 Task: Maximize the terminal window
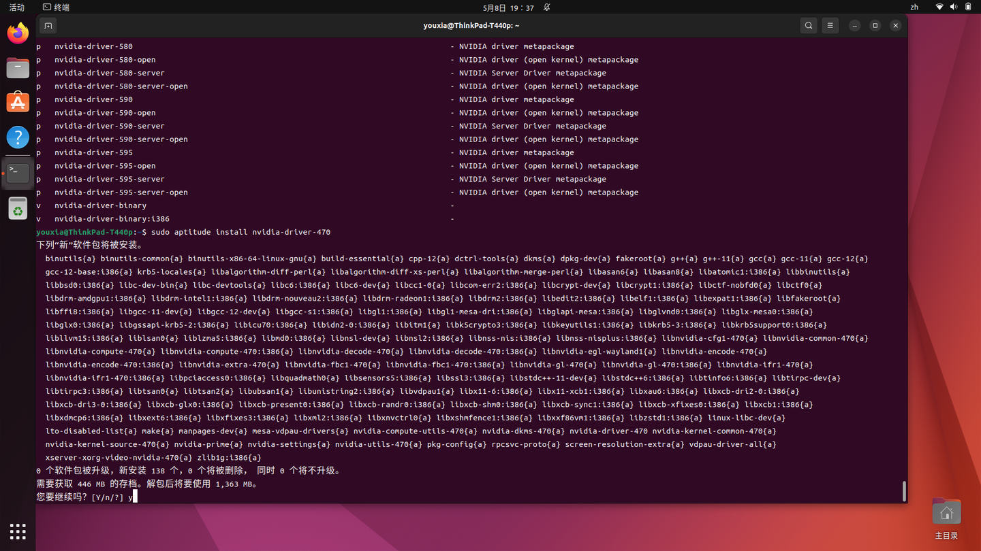pos(875,26)
